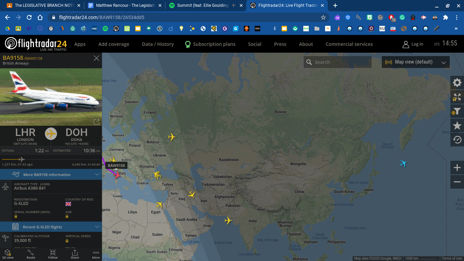The width and height of the screenshot is (464, 261).
Task: Open the Apps menu
Action: point(80,44)
